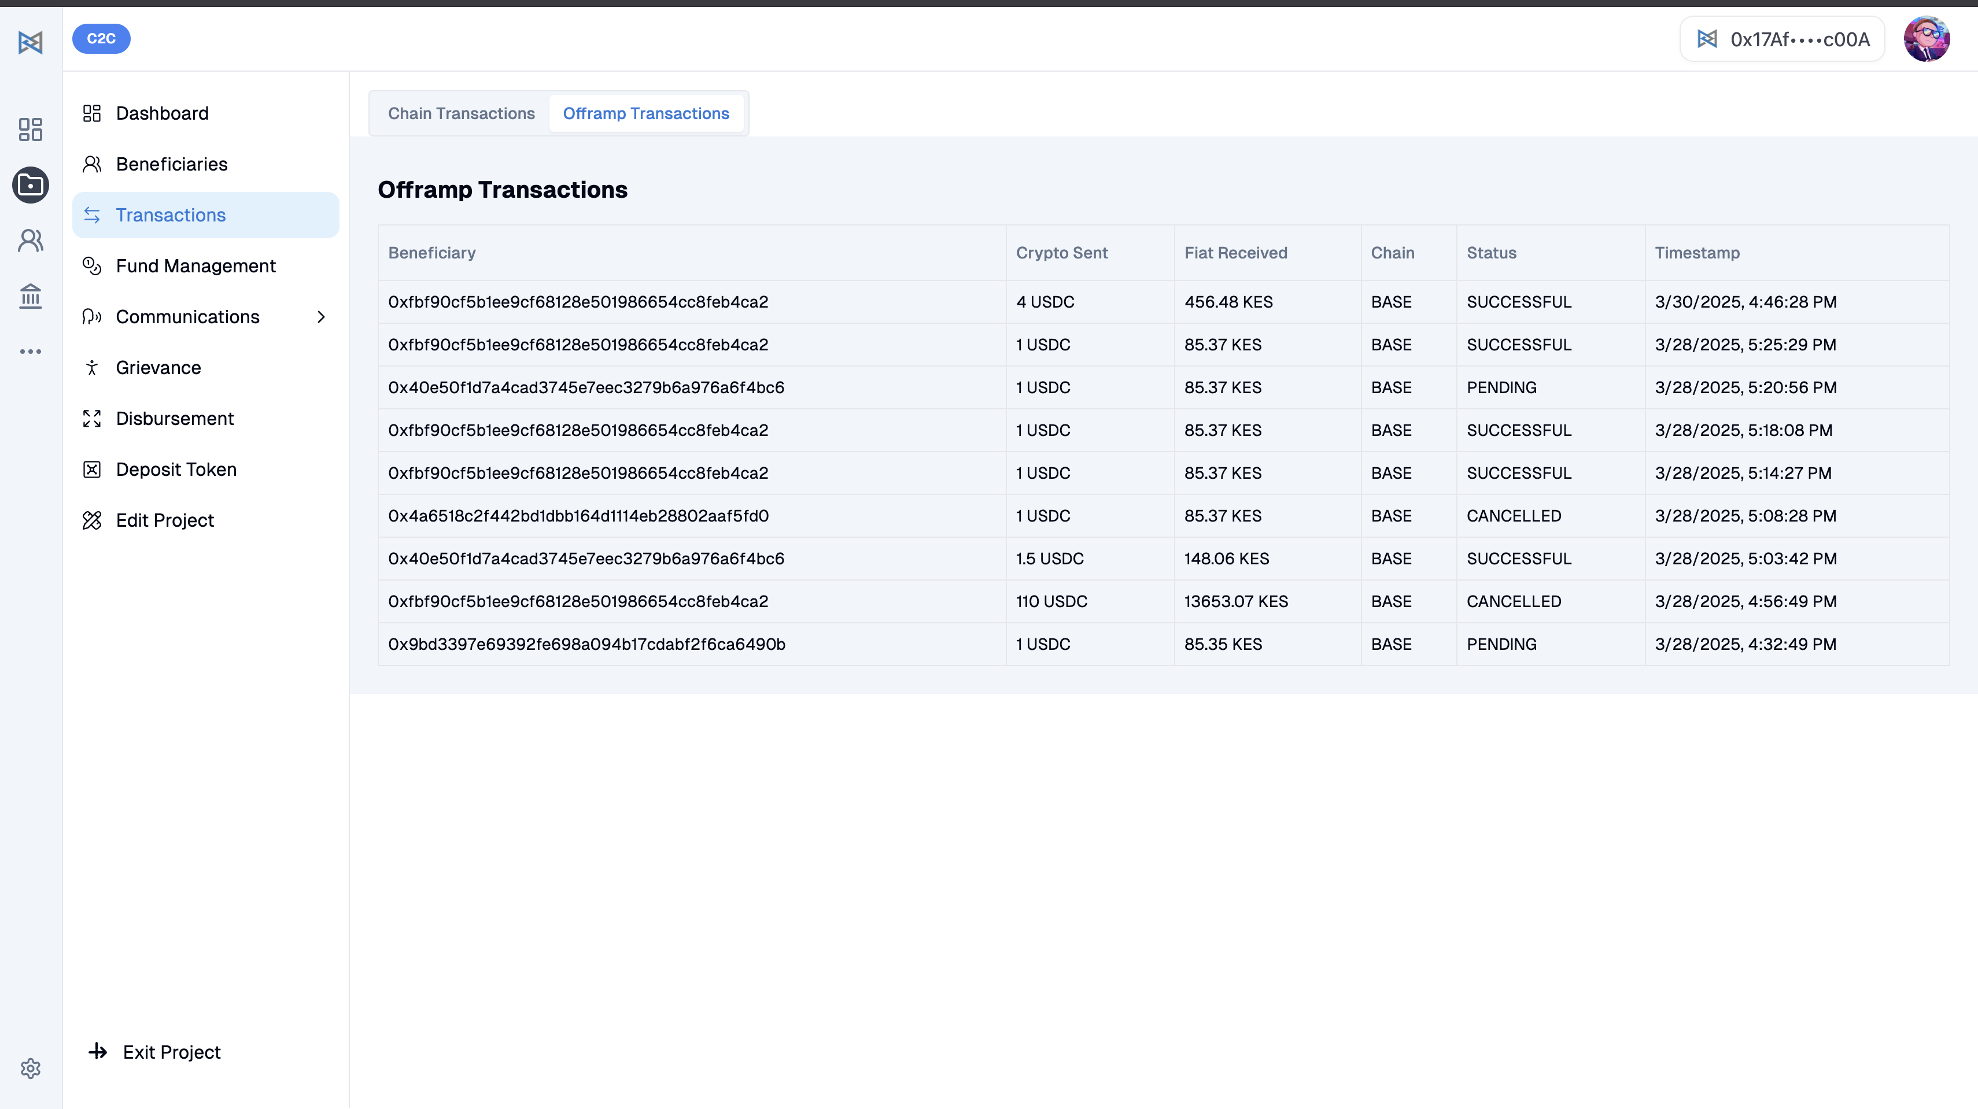Expand the Communications submenu chevron

[321, 317]
